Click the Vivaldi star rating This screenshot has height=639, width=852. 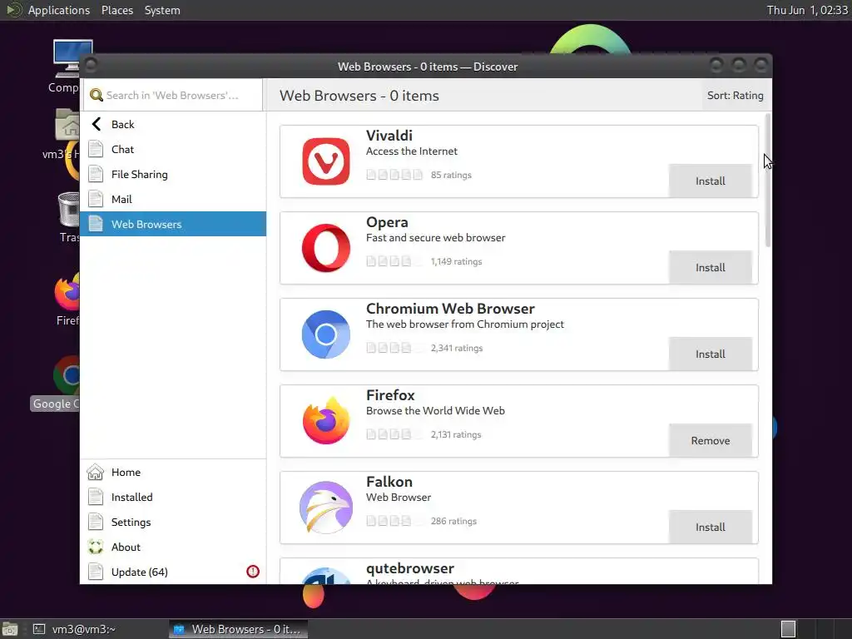click(x=394, y=175)
